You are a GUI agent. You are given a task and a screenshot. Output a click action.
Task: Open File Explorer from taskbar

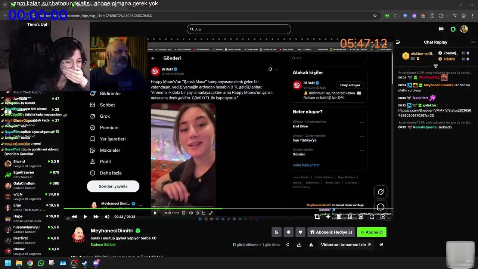(x=19, y=263)
